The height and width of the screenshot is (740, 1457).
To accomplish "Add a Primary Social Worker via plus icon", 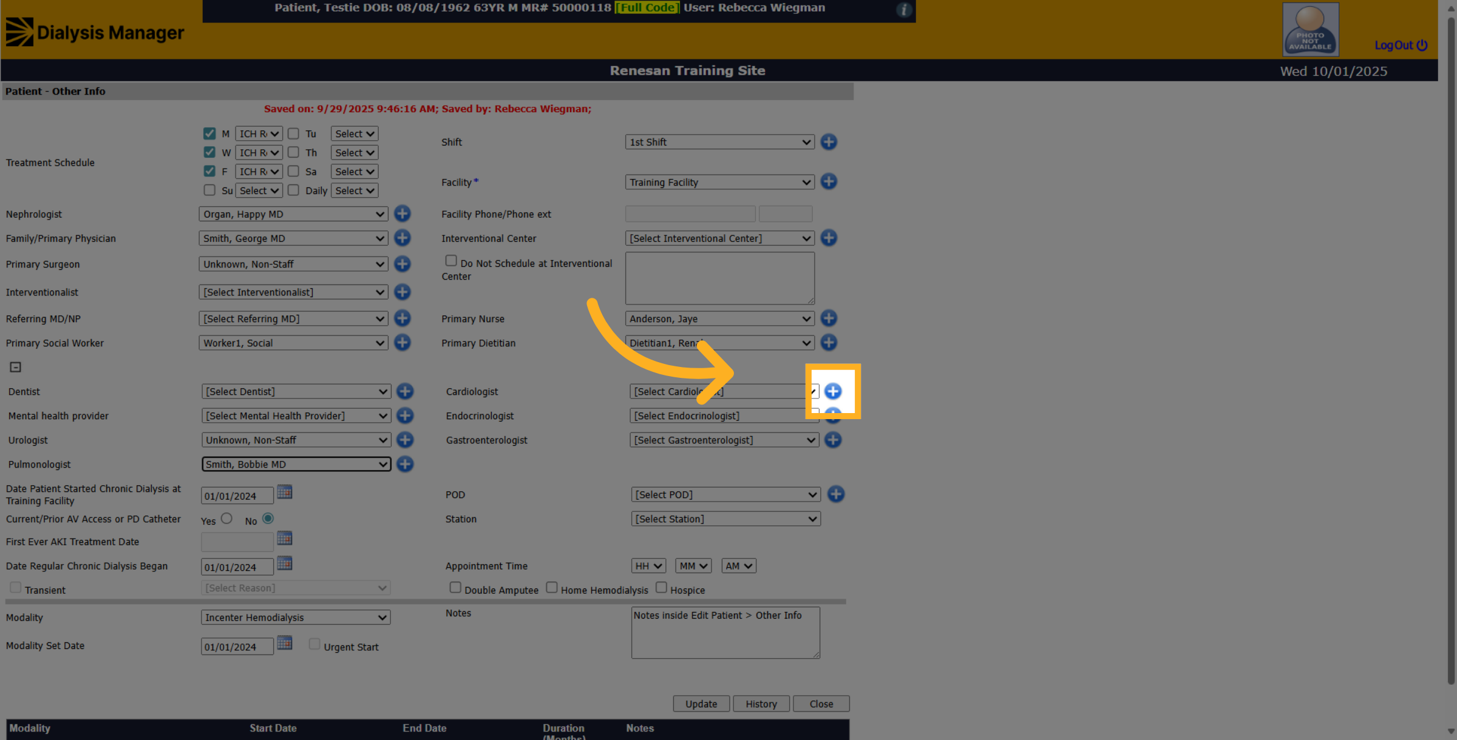I will 402,342.
